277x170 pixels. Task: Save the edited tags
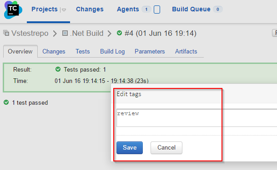point(130,148)
